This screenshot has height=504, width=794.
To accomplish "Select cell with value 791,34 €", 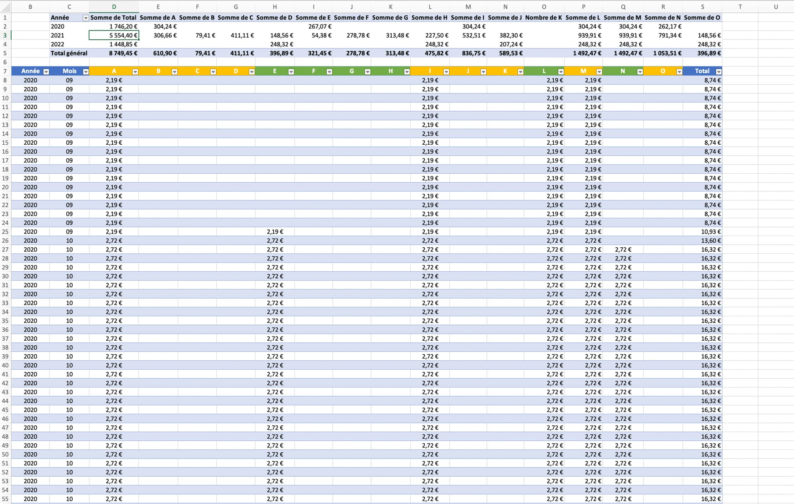I will pyautogui.click(x=663, y=36).
